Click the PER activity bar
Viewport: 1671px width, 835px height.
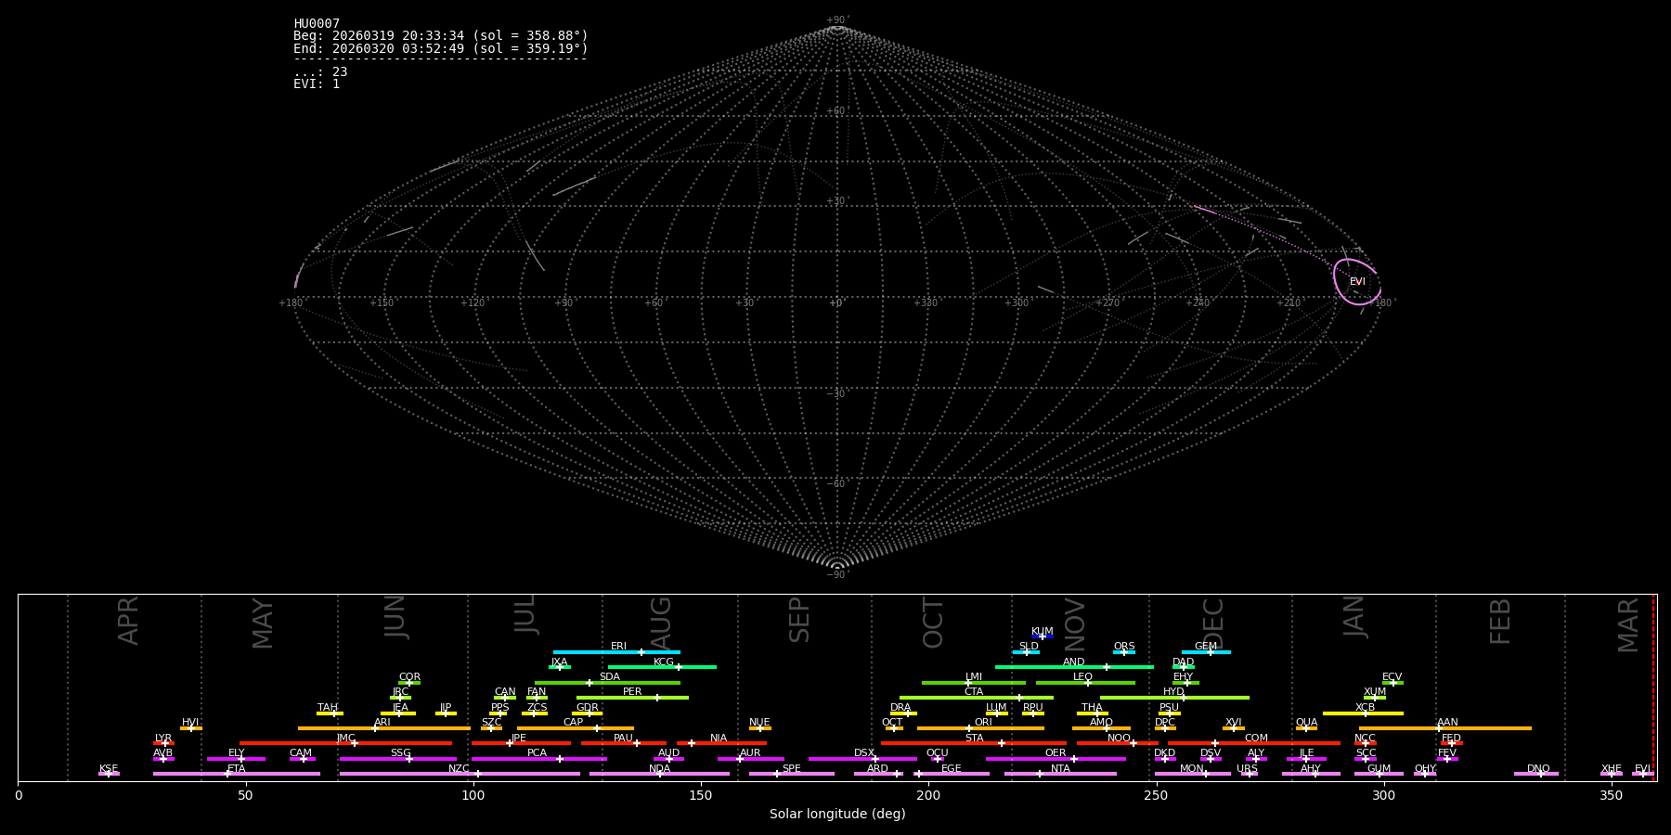click(x=632, y=698)
